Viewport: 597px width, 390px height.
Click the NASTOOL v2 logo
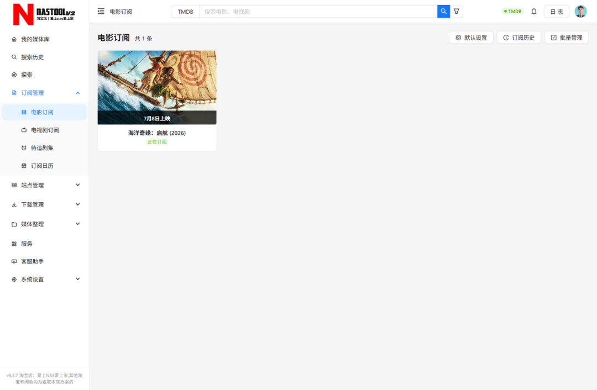click(44, 14)
